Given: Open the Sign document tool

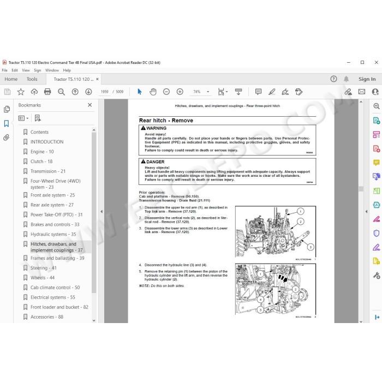Looking at the screenshot, I should [285, 92].
